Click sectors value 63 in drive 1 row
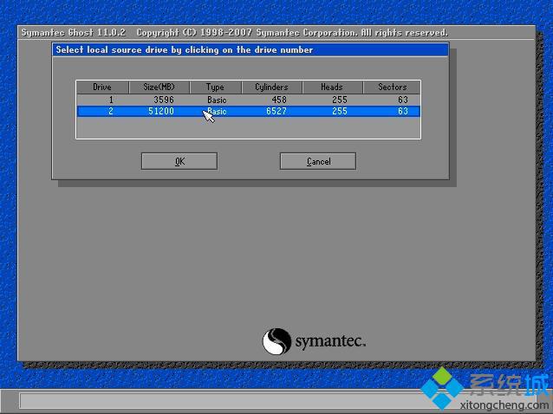The width and height of the screenshot is (553, 414). click(x=403, y=100)
